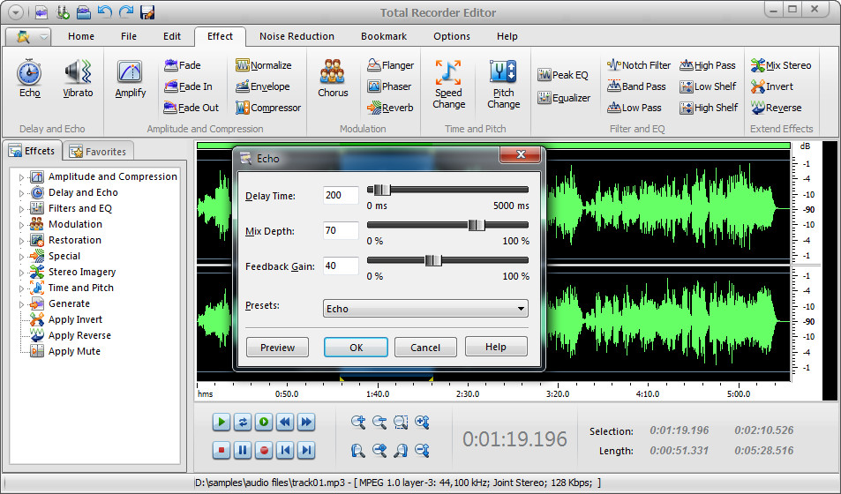Expand the Special tree node
Image resolution: width=841 pixels, height=494 pixels.
tap(21, 257)
